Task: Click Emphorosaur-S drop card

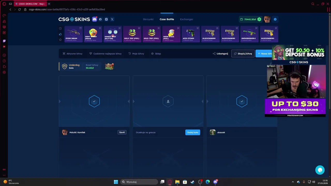Action: [x=249, y=34]
